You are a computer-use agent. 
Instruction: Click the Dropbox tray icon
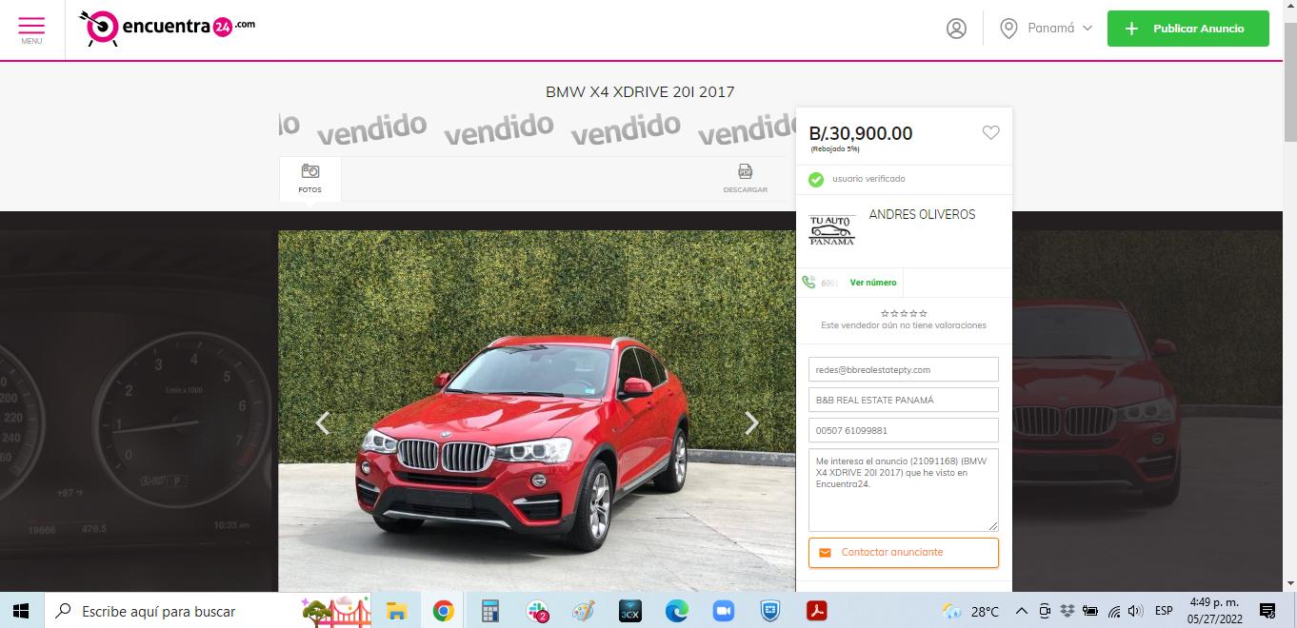[x=1068, y=611]
